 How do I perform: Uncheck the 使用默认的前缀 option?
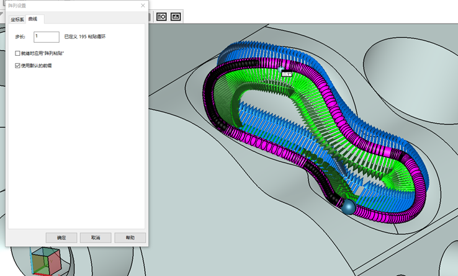tap(18, 65)
